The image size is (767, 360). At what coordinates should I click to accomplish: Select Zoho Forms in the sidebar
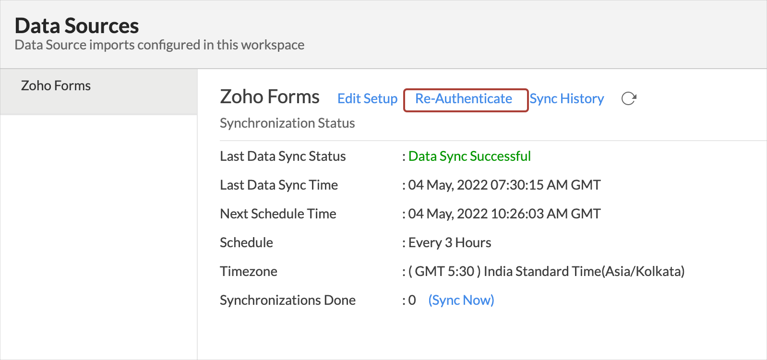click(x=98, y=92)
